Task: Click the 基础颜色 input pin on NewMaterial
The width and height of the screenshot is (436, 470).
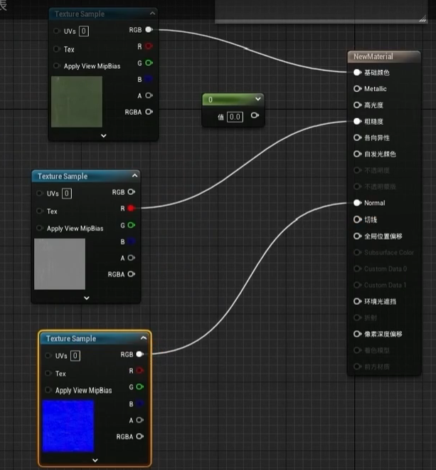Action: 357,72
